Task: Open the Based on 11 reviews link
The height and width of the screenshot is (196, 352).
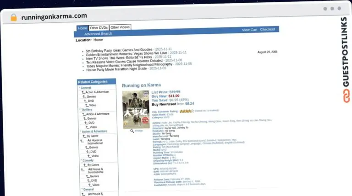Action: pos(207,111)
